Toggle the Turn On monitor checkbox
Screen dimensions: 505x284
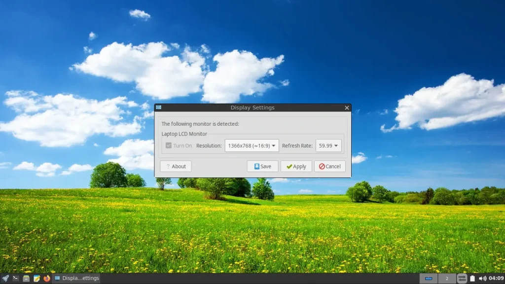(169, 145)
